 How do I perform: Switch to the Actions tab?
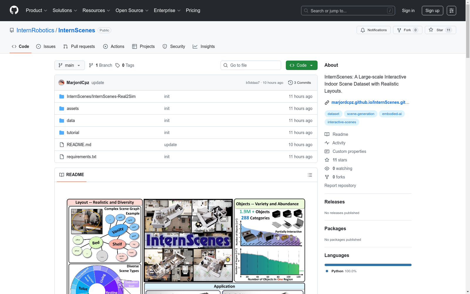tap(114, 46)
